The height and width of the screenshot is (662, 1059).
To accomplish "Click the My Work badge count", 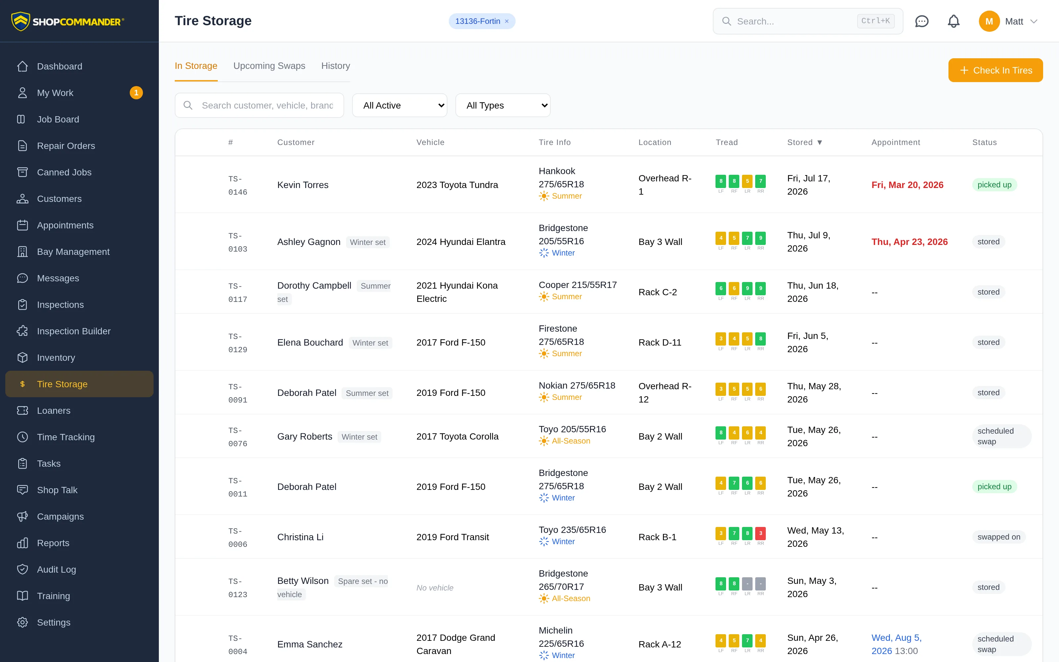I will 136,93.
